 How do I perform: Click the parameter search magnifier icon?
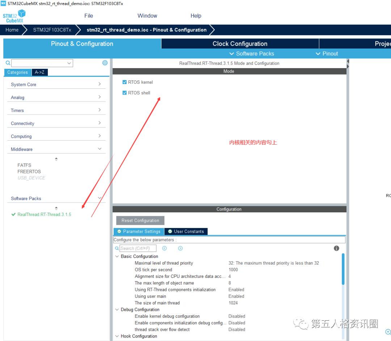click(117, 248)
